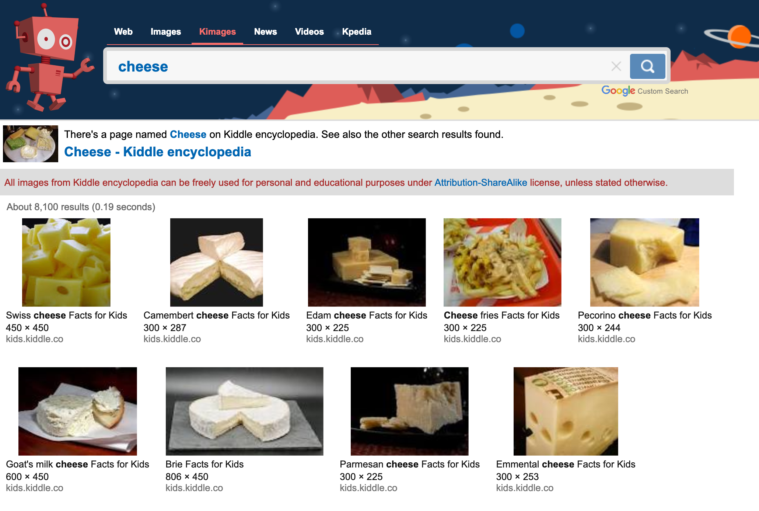Select the News tab

tap(265, 32)
